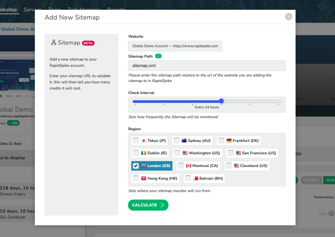This screenshot has width=335, height=237.
Task: Click the 'Every 24 hours' interval label
Action: 207,107
